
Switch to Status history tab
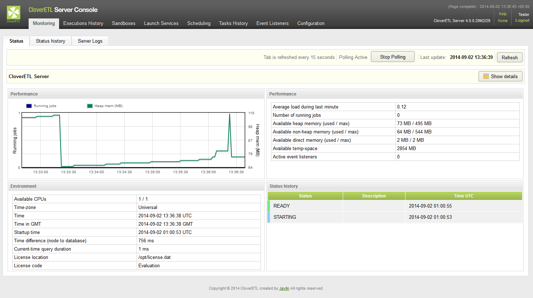point(51,41)
